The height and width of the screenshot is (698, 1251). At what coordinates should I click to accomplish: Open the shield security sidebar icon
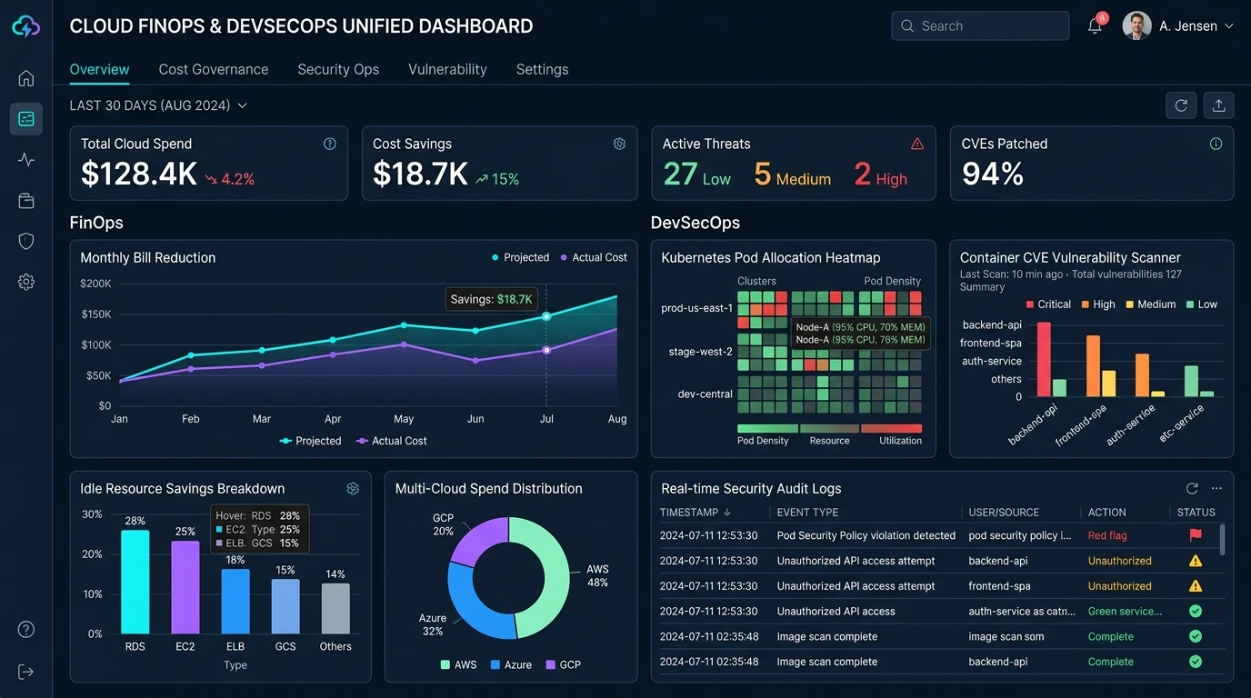26,241
